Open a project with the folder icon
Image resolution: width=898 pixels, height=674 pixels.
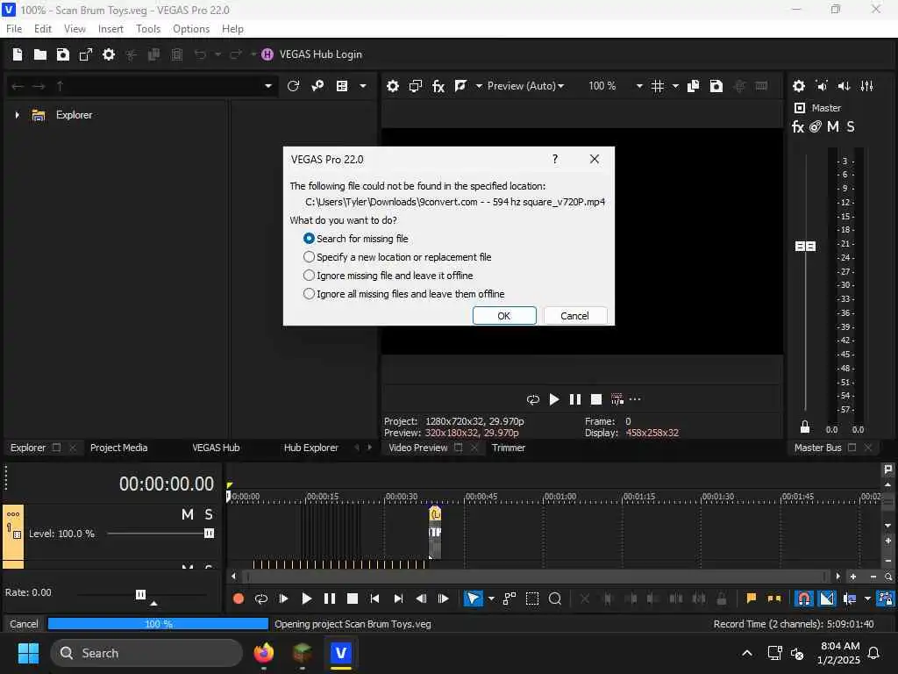[40, 54]
